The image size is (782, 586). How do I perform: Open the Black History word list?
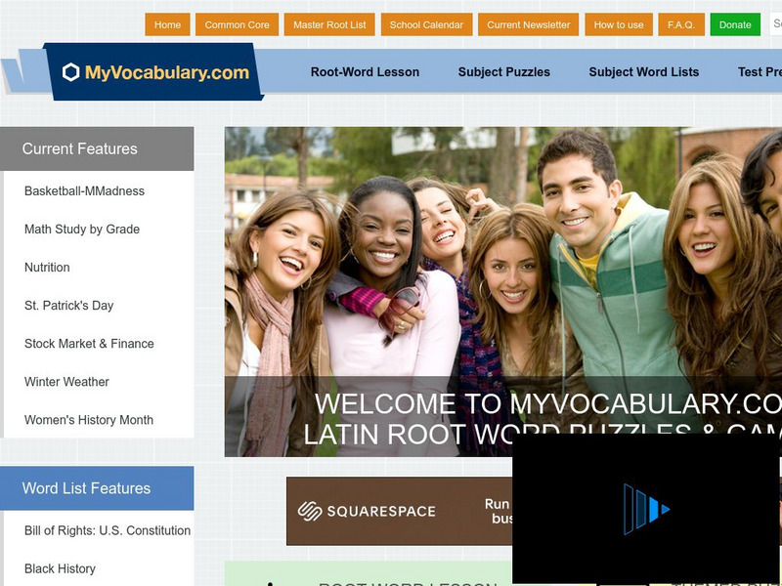point(60,568)
